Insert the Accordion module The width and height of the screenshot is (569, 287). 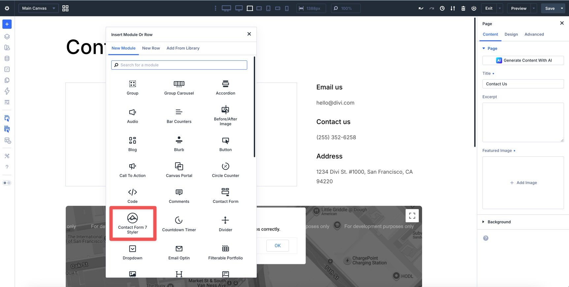tap(225, 88)
